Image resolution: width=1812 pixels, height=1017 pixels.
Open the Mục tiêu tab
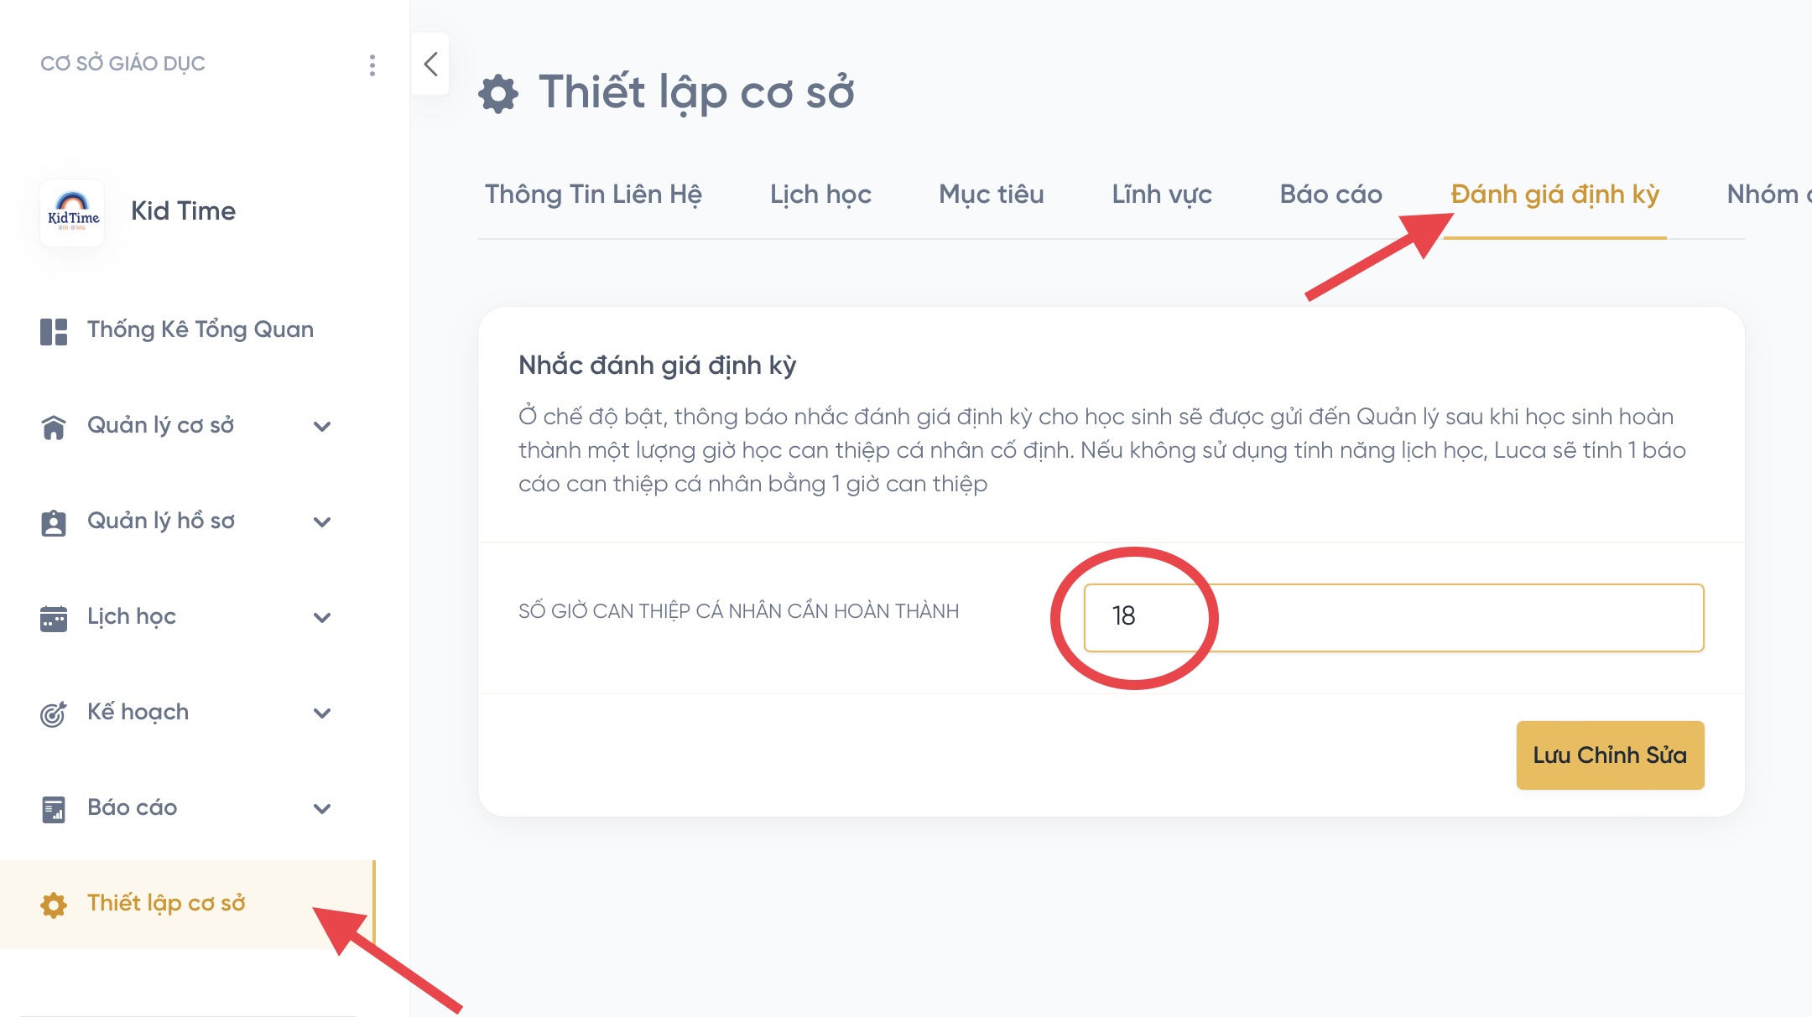point(991,195)
